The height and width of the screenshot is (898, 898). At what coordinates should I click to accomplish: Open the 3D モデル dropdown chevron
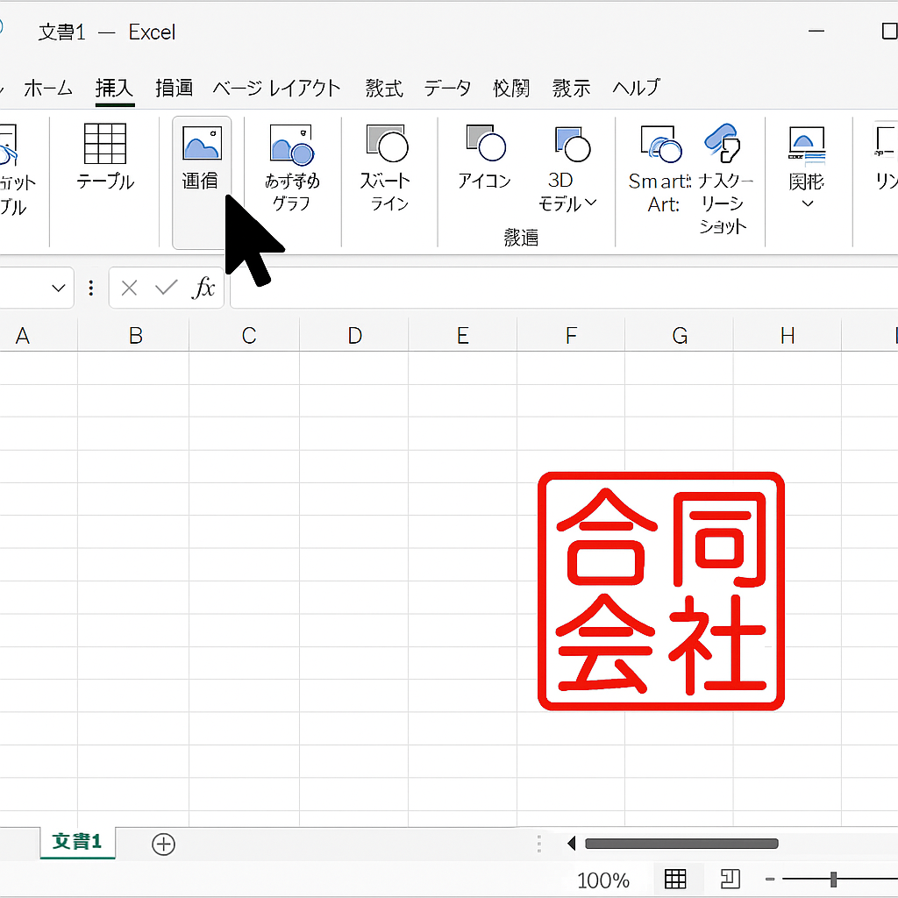(591, 203)
